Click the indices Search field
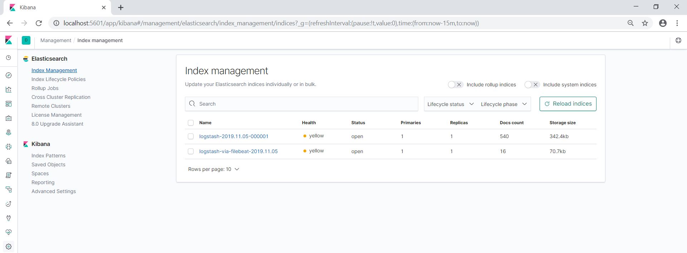The image size is (687, 253). pos(301,104)
